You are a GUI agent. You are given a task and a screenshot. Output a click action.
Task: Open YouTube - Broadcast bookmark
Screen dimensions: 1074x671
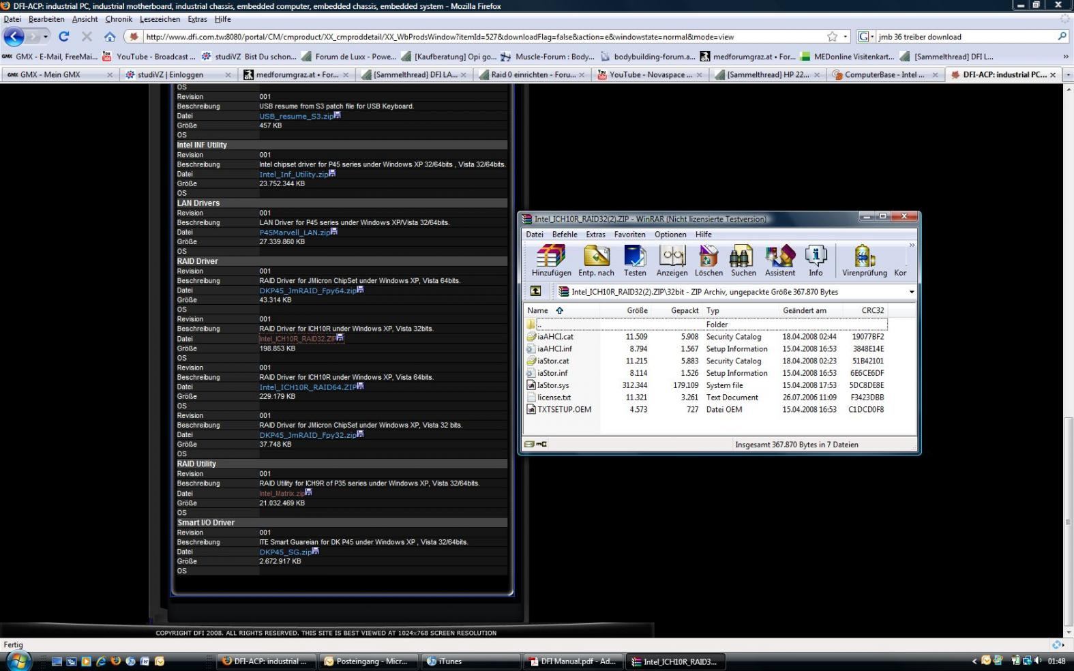click(x=149, y=57)
